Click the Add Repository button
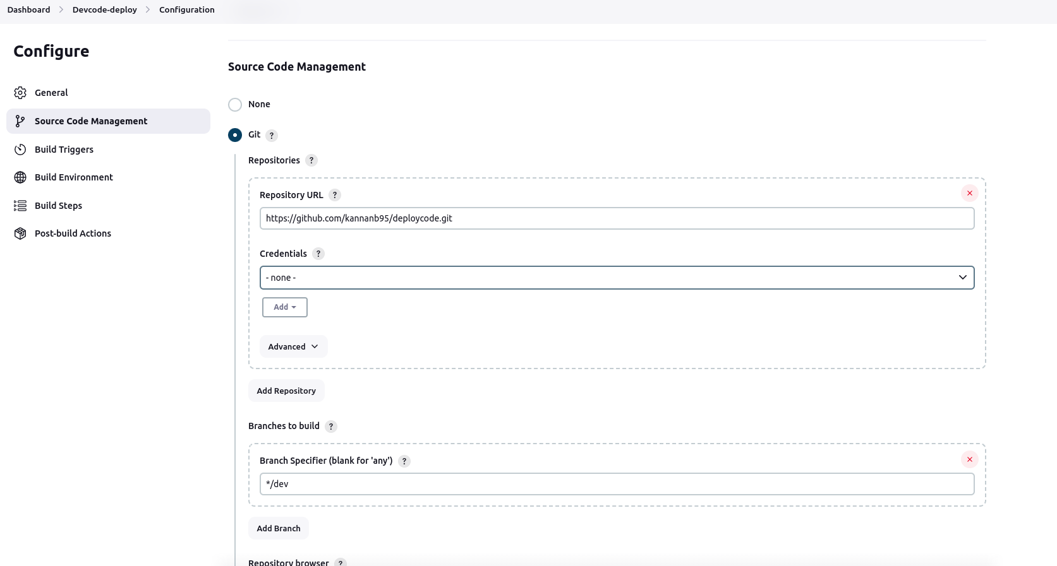The width and height of the screenshot is (1057, 566). [x=286, y=391]
